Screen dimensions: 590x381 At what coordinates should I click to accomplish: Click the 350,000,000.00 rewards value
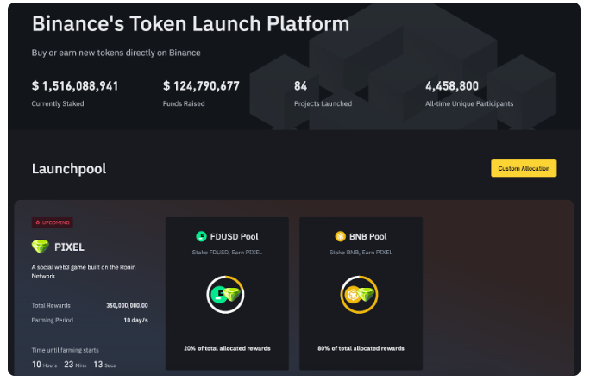pyautogui.click(x=127, y=305)
